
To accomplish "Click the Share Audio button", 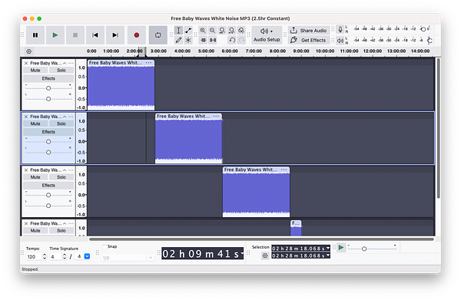I will coord(309,31).
